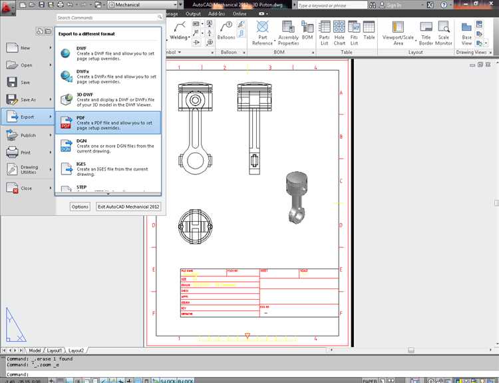Click the Undo arrow in quick access toolbar
The image size is (499, 383).
70,5
